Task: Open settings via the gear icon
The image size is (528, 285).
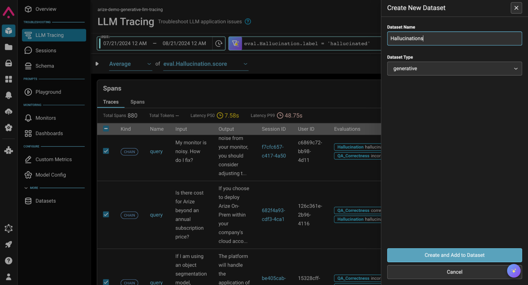Action: click(9, 128)
